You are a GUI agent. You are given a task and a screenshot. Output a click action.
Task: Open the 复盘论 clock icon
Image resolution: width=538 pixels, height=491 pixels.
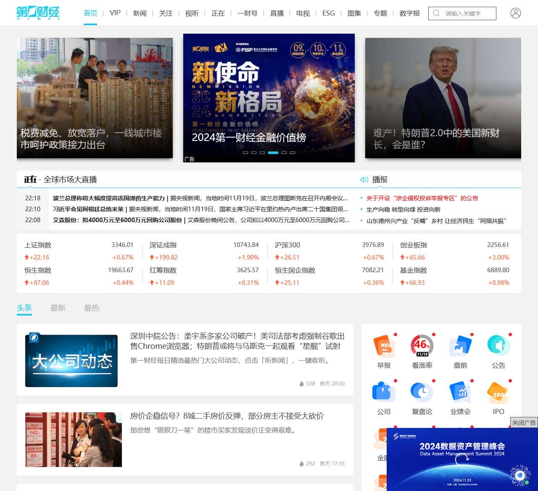pyautogui.click(x=422, y=392)
